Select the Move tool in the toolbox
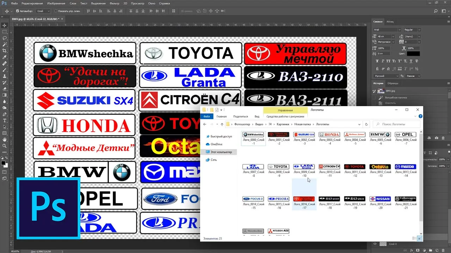This screenshot has width=451, height=253. pos(5,25)
